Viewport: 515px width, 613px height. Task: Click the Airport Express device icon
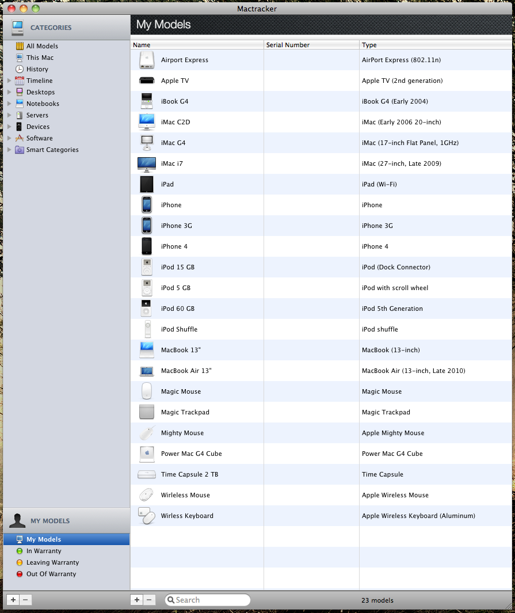click(147, 60)
